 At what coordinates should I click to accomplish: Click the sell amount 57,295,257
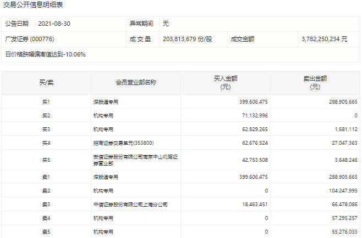click(345, 218)
